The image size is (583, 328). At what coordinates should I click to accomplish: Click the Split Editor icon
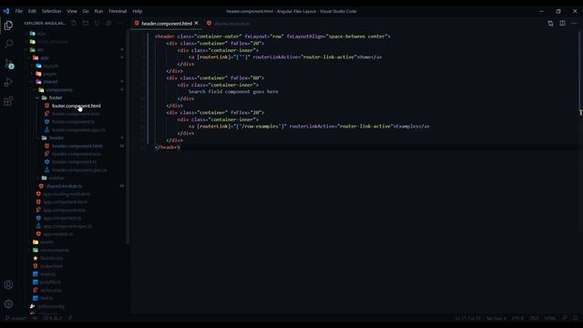(563, 24)
